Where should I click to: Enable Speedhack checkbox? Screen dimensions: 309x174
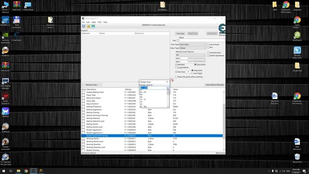point(208,56)
